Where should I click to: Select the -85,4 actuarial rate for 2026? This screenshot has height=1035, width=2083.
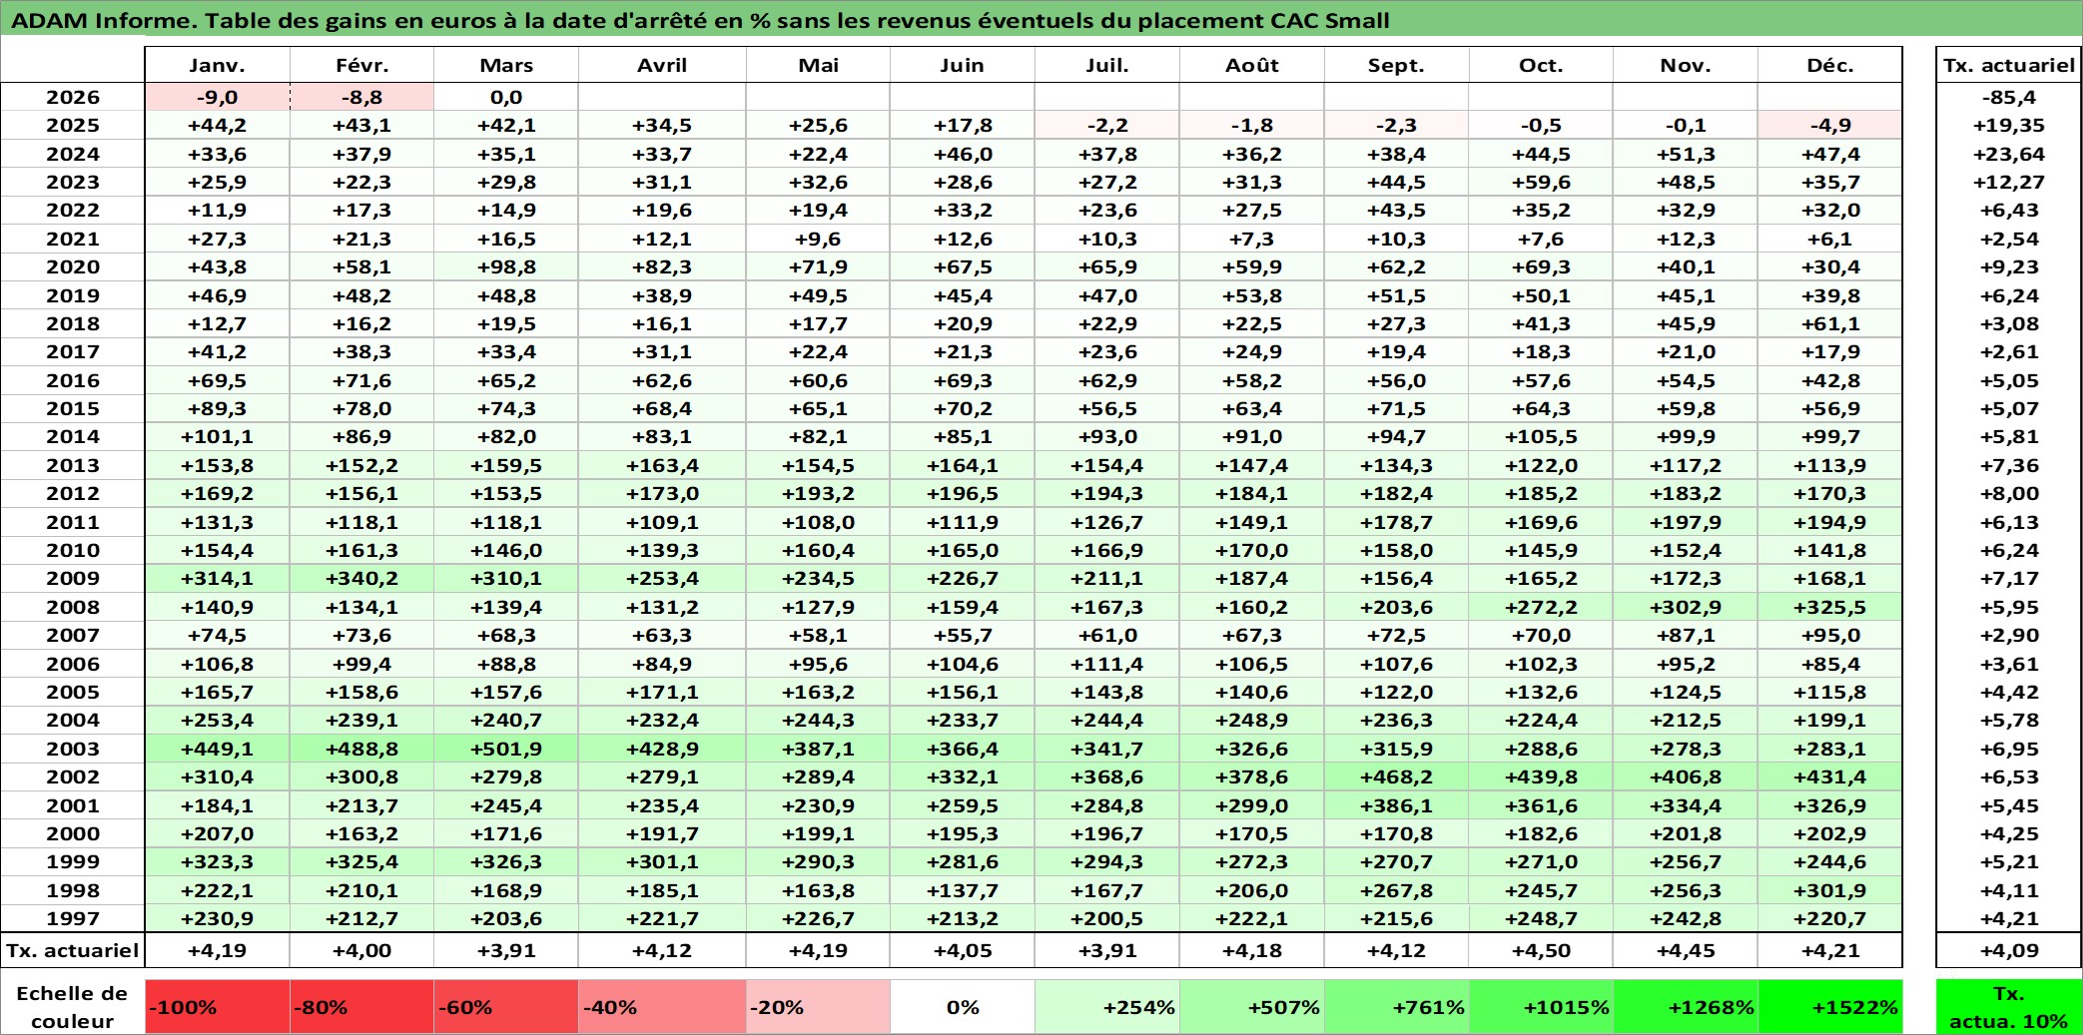click(2009, 97)
